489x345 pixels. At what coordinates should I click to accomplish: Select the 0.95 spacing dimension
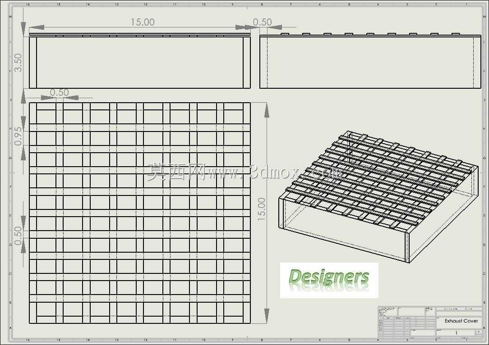click(x=18, y=136)
